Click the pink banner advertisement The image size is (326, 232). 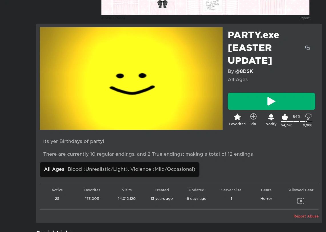pyautogui.click(x=205, y=7)
